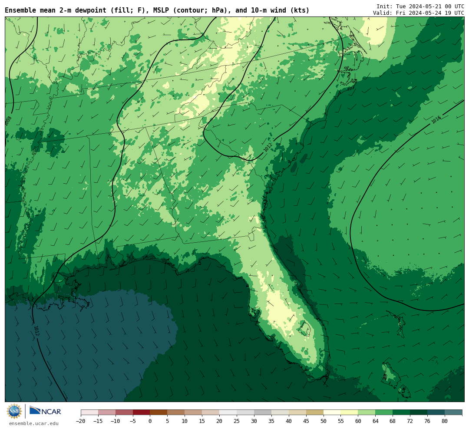Pick the above-80 teal colorbar swatch

454,412
